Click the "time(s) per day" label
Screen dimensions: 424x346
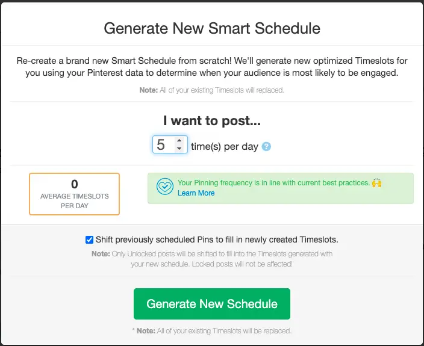(x=224, y=146)
